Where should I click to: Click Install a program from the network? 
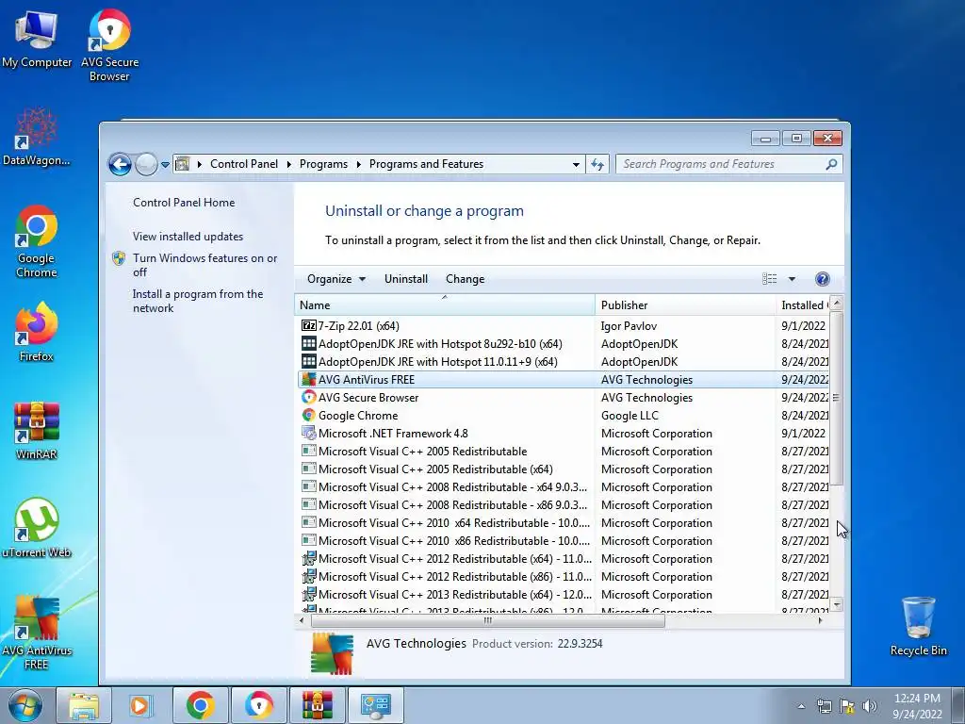coord(198,301)
